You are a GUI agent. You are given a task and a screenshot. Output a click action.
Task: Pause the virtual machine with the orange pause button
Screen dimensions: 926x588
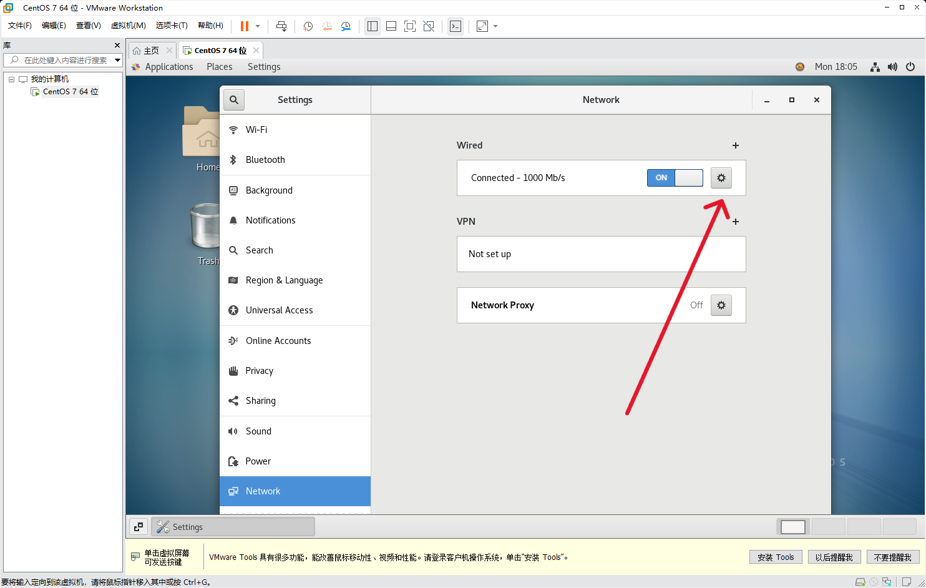[x=245, y=26]
